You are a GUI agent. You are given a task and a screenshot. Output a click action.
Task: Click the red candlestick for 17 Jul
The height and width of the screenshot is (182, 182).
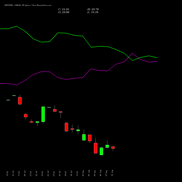click(20, 101)
